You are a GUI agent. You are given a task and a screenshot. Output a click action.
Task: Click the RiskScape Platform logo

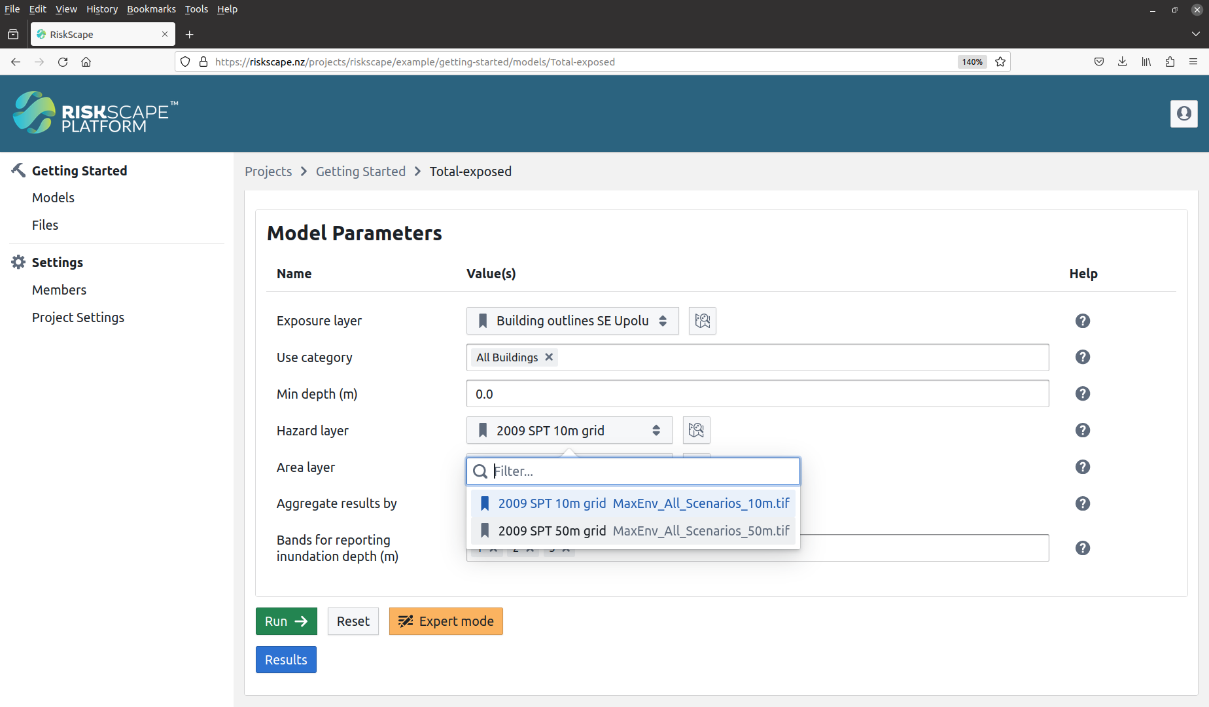96,113
